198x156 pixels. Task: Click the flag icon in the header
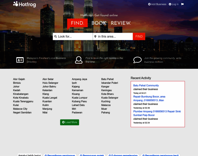click(x=182, y=4)
